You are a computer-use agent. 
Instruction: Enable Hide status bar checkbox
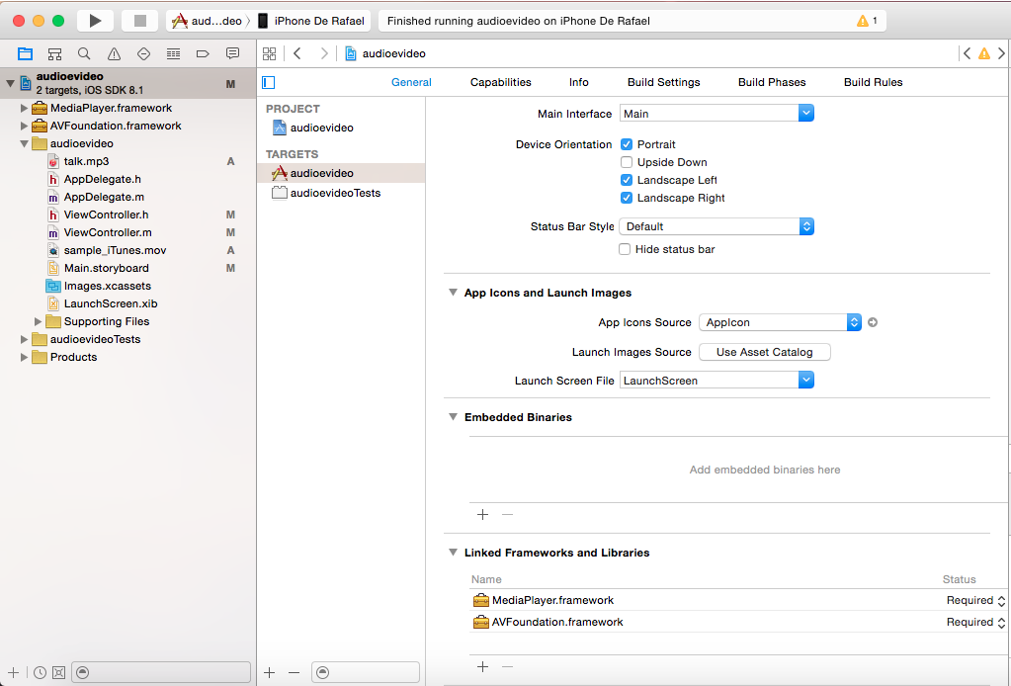pyautogui.click(x=625, y=249)
